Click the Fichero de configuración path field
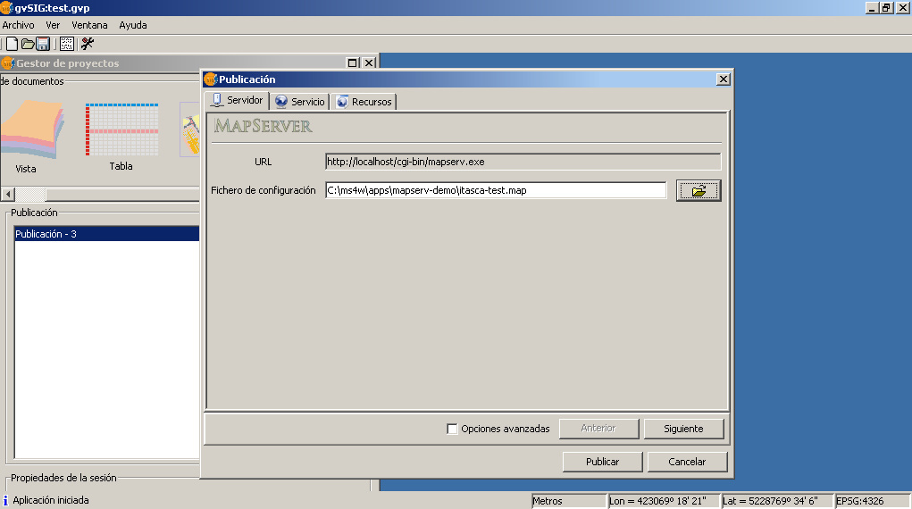The image size is (912, 509). 496,190
